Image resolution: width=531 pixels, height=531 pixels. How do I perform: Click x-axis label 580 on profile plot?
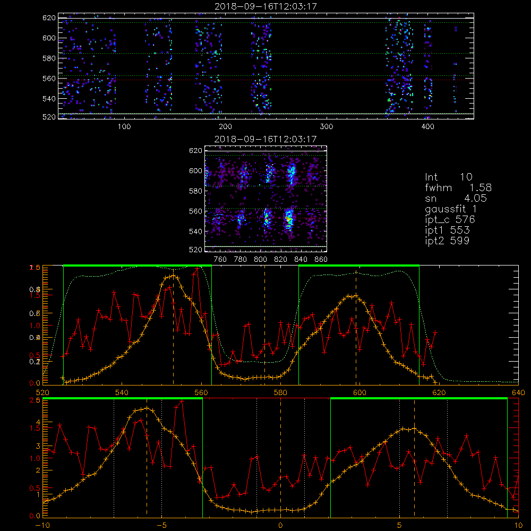pyautogui.click(x=280, y=393)
